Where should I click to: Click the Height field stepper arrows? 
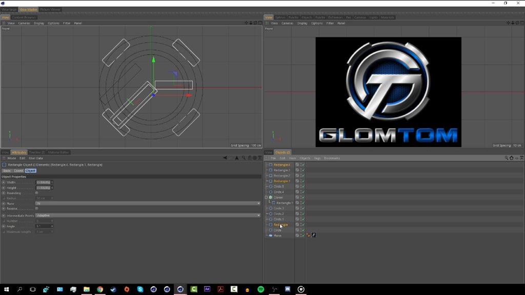[52, 188]
